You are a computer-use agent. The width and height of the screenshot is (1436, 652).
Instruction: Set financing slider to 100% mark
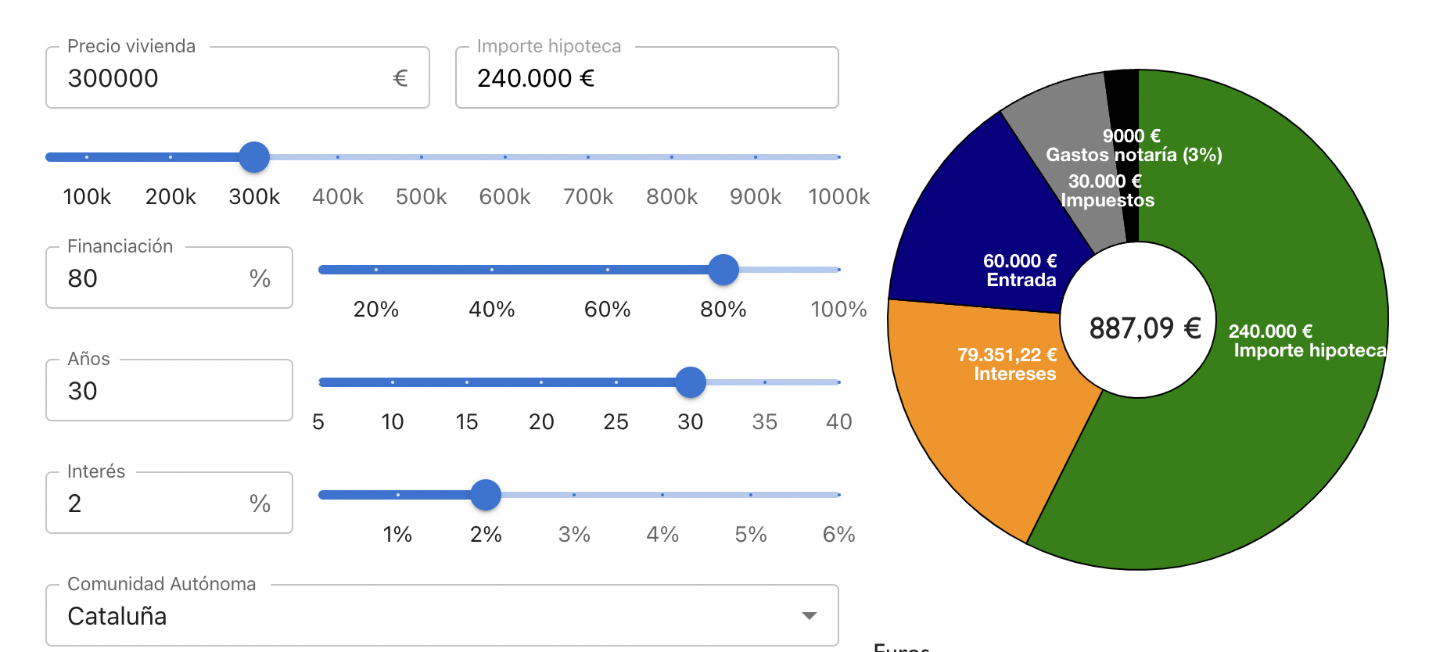pyautogui.click(x=838, y=270)
